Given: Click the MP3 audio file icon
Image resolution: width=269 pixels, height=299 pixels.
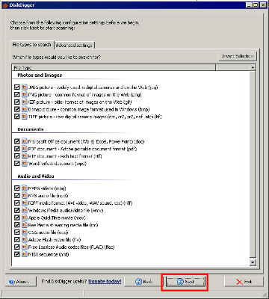Looking at the screenshot, I should click(24, 195).
